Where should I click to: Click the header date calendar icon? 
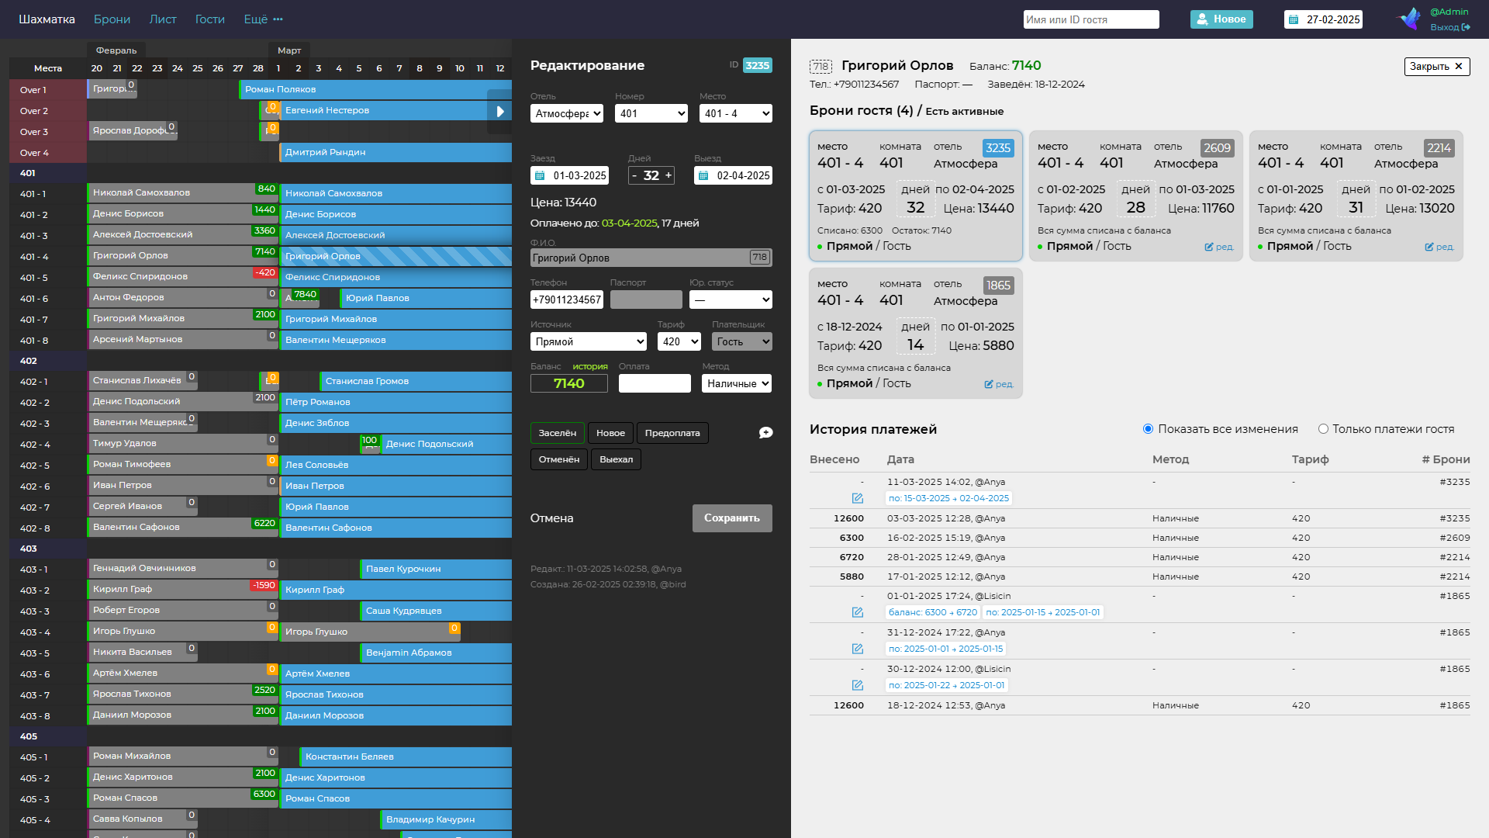click(1293, 19)
